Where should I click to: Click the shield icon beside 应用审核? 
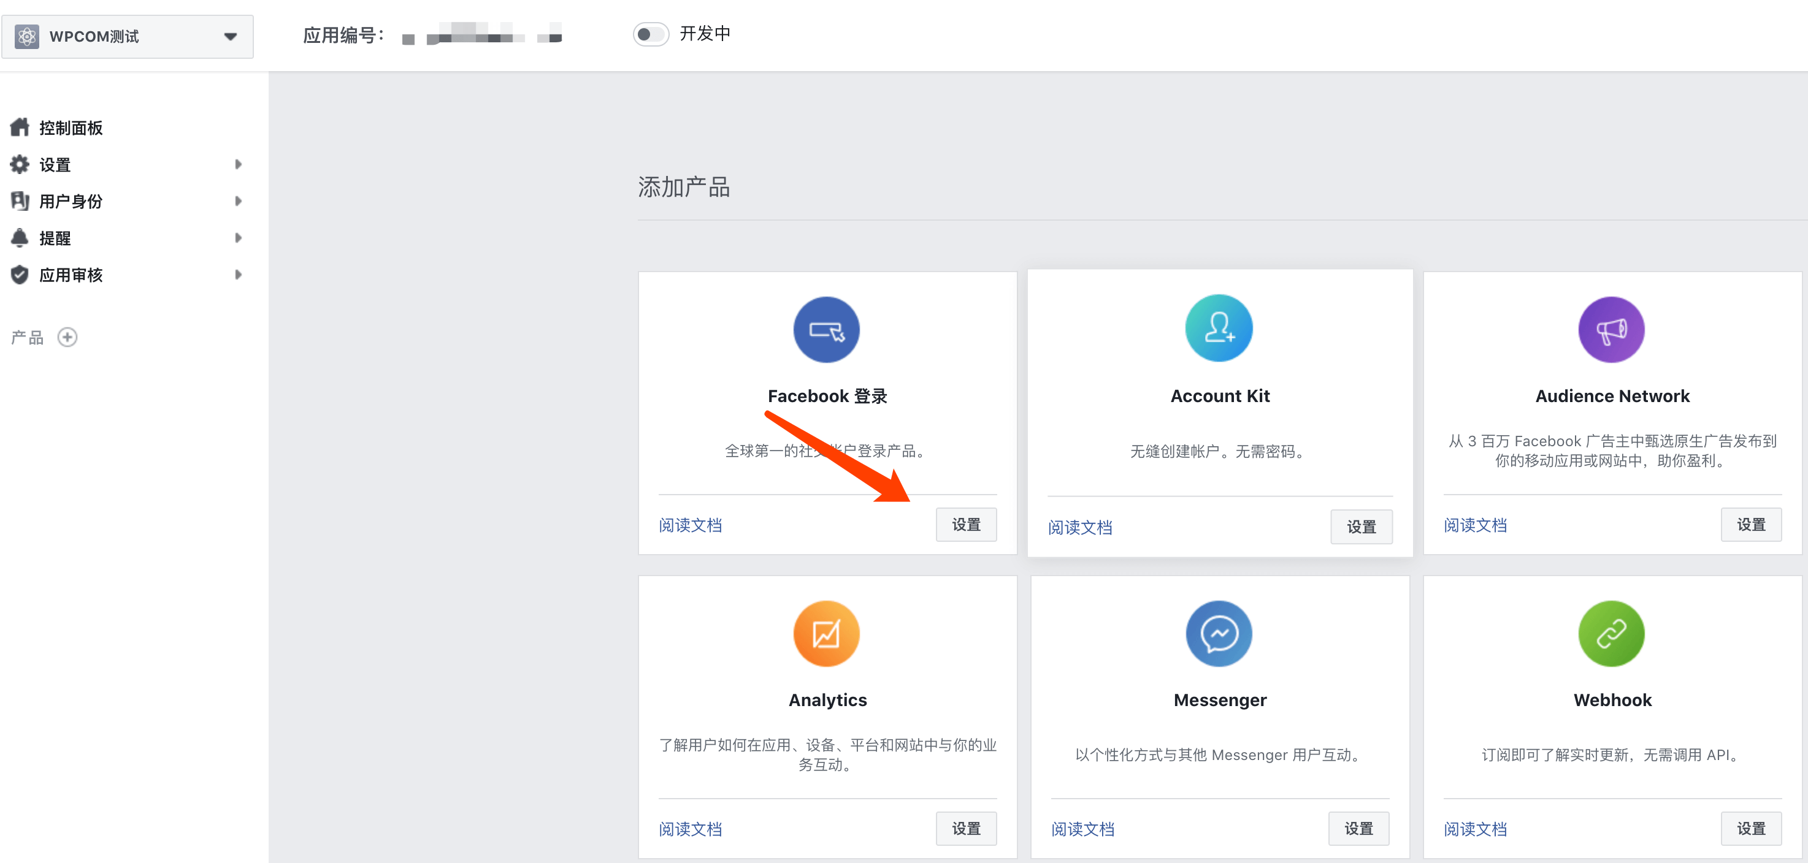(x=20, y=275)
